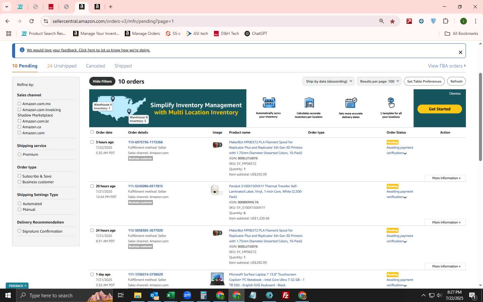
Task: Open the notification center icon
Action: [472, 295]
